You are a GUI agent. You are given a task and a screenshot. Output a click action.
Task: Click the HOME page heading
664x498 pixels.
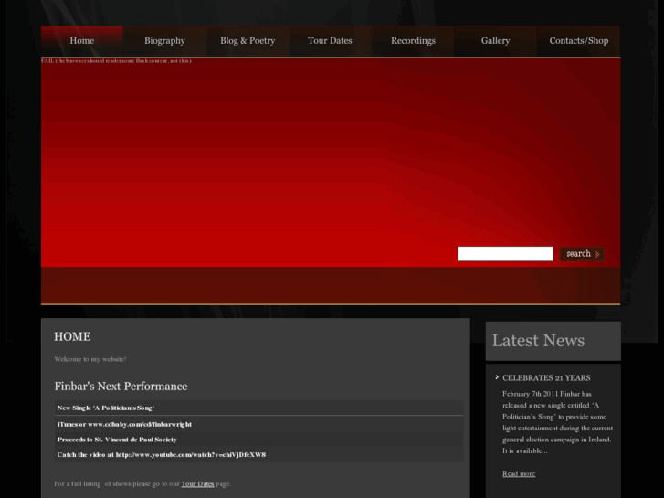pos(72,336)
